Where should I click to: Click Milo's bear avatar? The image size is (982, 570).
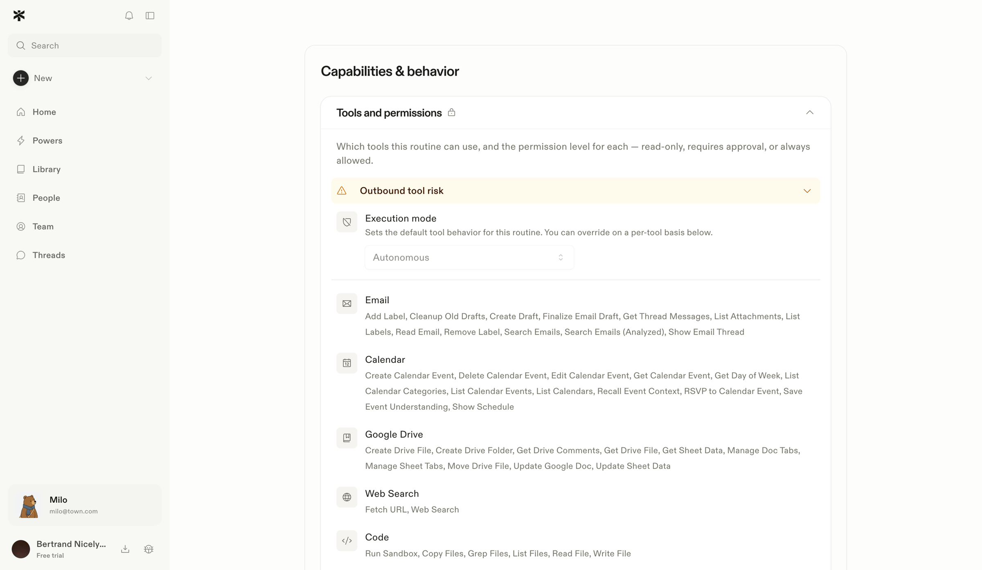click(x=29, y=505)
